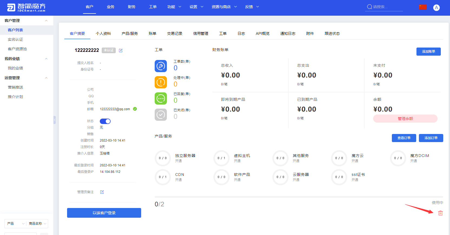Switch to the 账单 tab
The image size is (450, 235).
[x=153, y=33]
